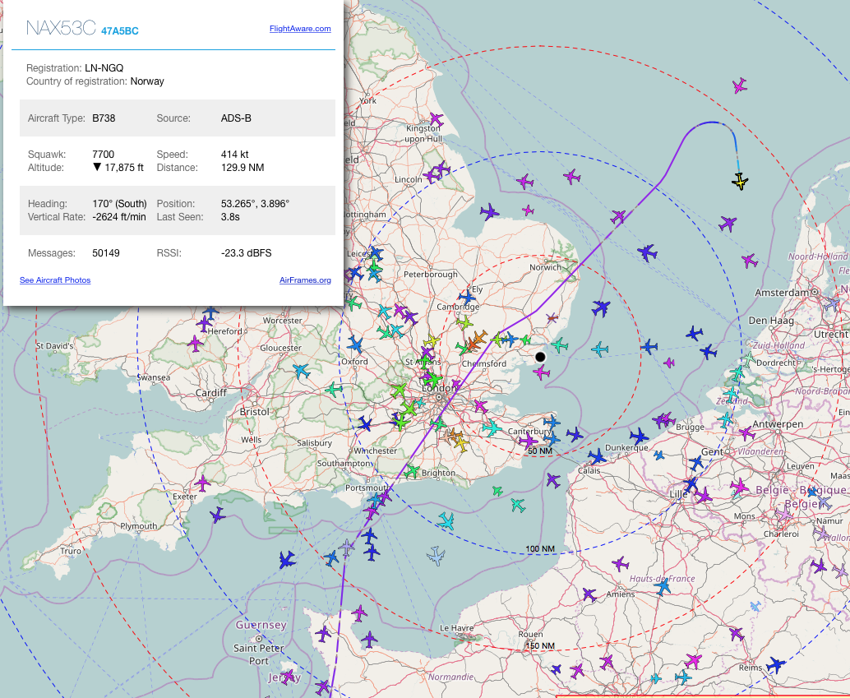Viewport: 850px width, 698px height.
Task: Click the aircraft type value B738
Action: coord(104,118)
